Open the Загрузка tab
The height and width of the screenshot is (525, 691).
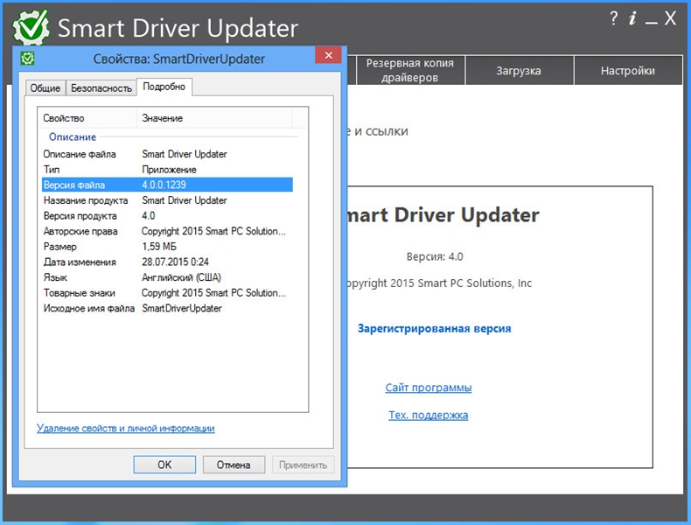point(519,70)
